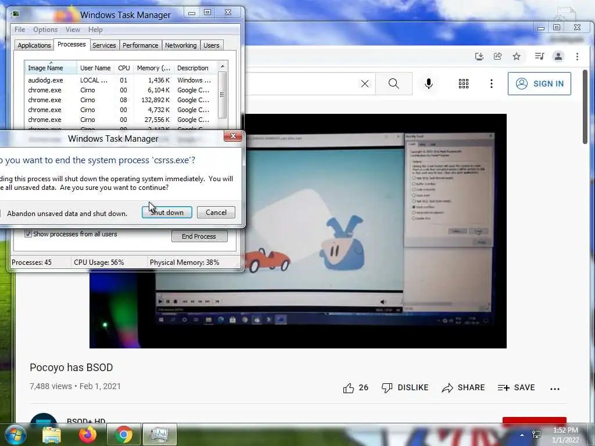Open the View menu in Task Manager

tap(73, 30)
